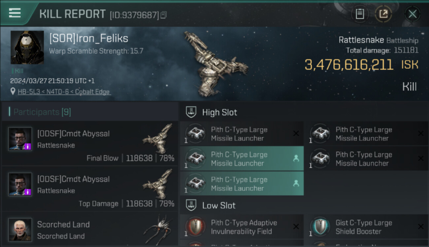This screenshot has height=247, width=429.
Task: Close the kill report window
Action: [x=412, y=14]
